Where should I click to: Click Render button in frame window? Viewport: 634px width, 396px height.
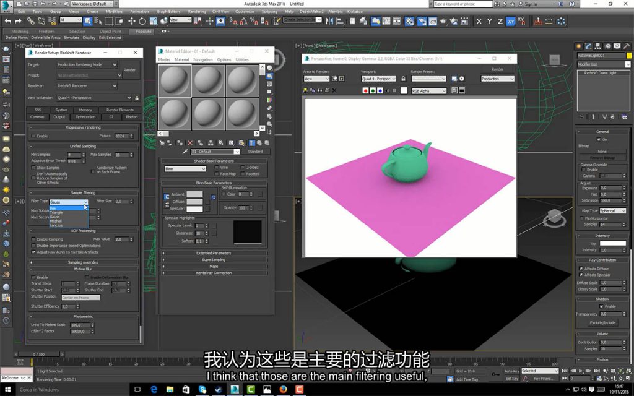click(x=497, y=69)
